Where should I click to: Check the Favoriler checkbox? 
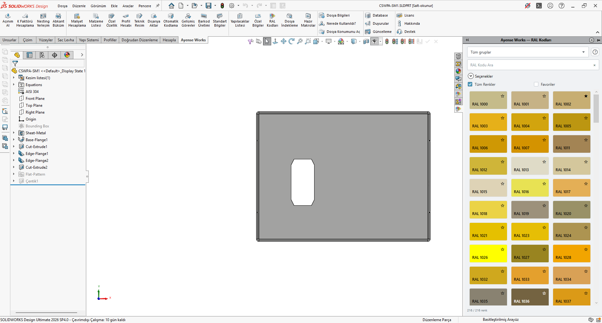point(536,84)
